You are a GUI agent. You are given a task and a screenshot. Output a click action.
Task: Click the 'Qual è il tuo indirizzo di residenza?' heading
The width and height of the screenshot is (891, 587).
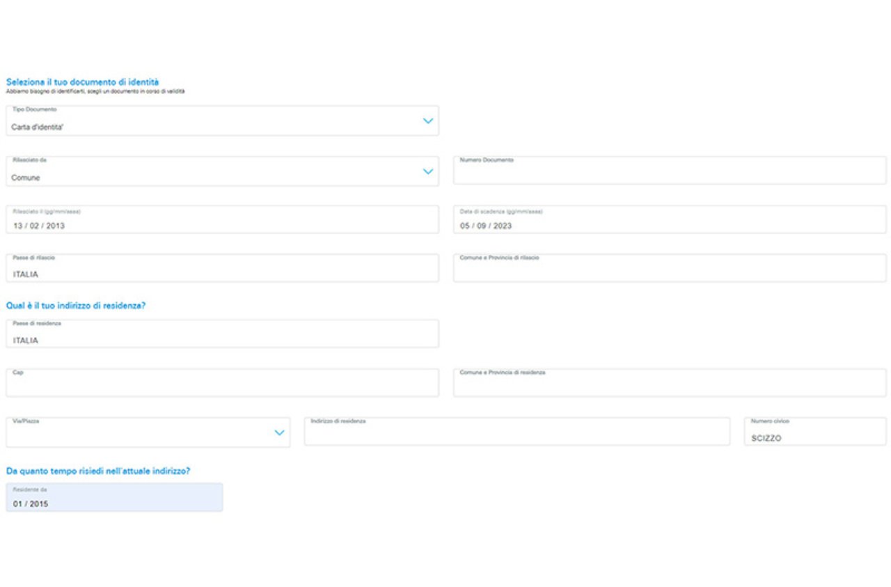tap(76, 305)
